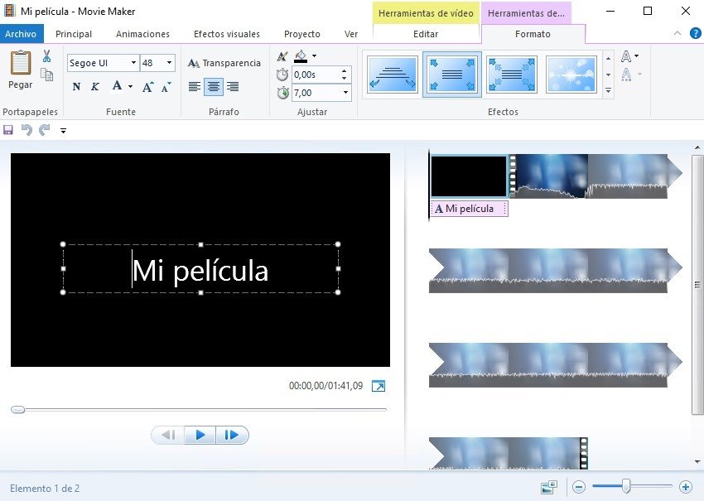Click the Guardar icon on quick access toolbar

(10, 130)
